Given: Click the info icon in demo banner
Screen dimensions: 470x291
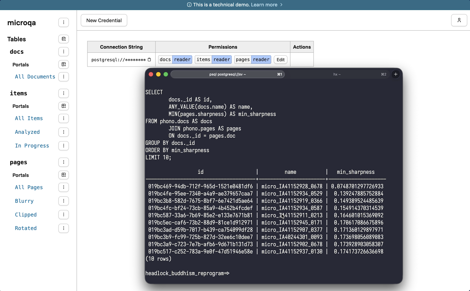Looking at the screenshot, I should (189, 5).
